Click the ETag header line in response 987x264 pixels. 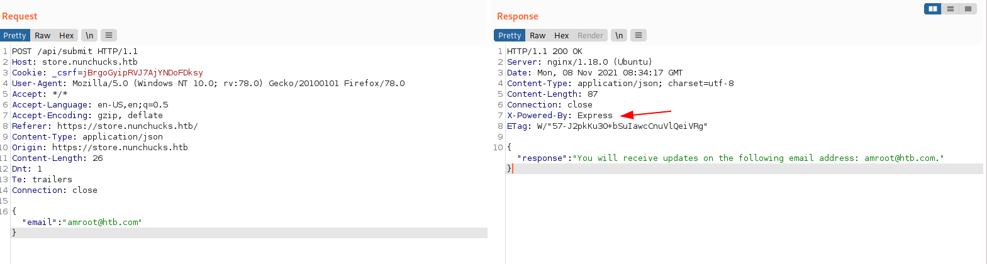click(607, 126)
